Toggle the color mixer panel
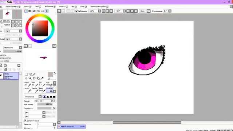This screenshot has height=131, width=233. 38,11
